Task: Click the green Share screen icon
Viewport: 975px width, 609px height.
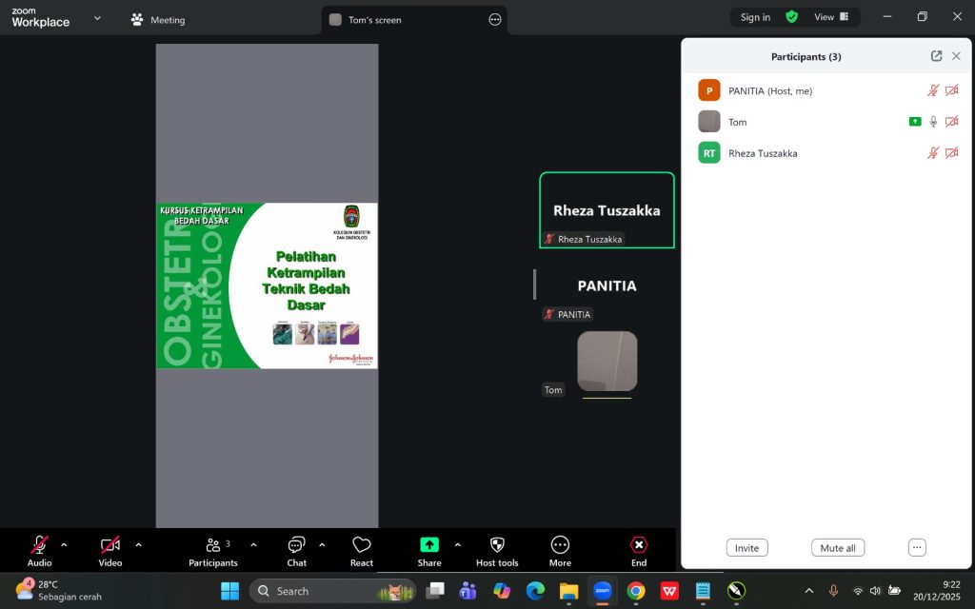Action: (429, 545)
